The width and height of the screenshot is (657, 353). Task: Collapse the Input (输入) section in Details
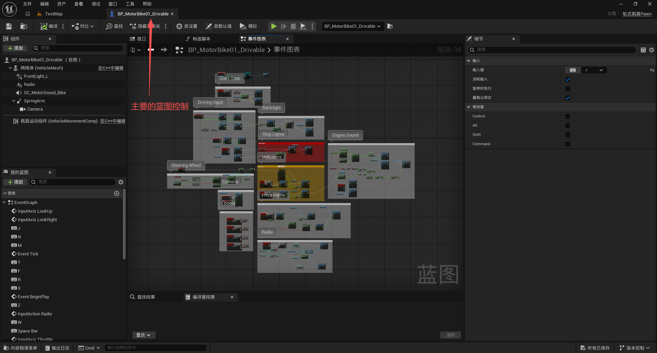point(468,61)
